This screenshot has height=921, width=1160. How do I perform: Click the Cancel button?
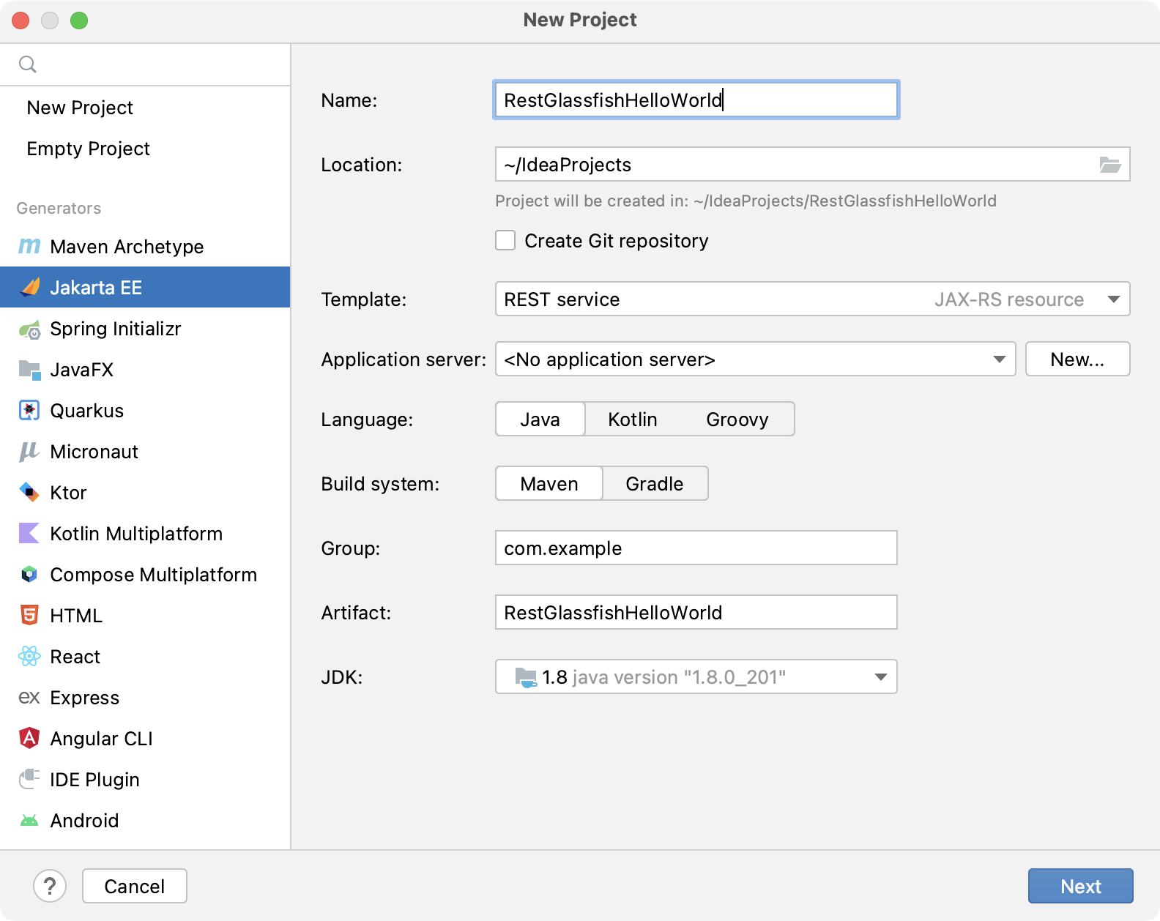tap(135, 886)
